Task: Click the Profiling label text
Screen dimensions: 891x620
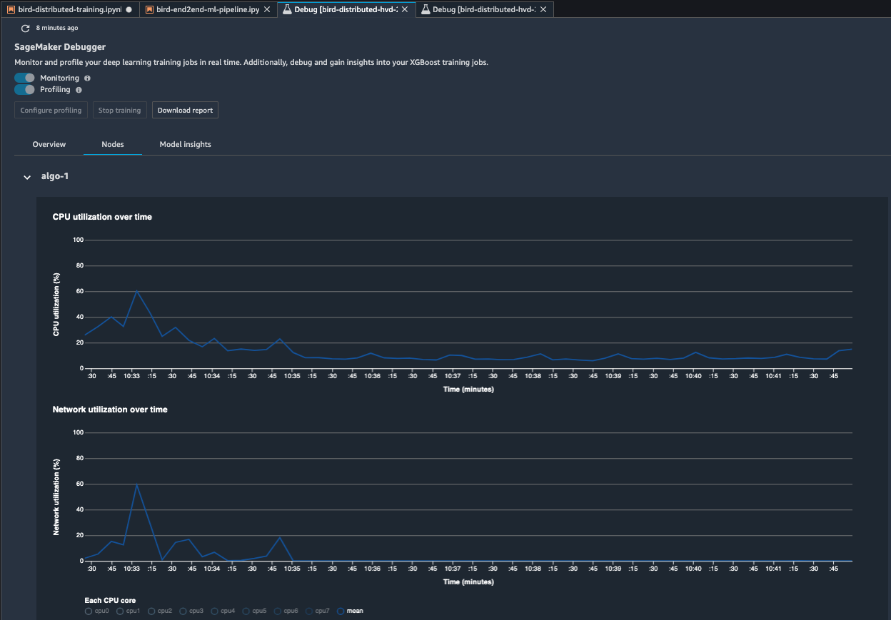Action: 55,90
